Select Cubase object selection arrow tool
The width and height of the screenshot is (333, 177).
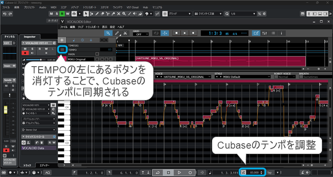pyautogui.click(x=86, y=14)
